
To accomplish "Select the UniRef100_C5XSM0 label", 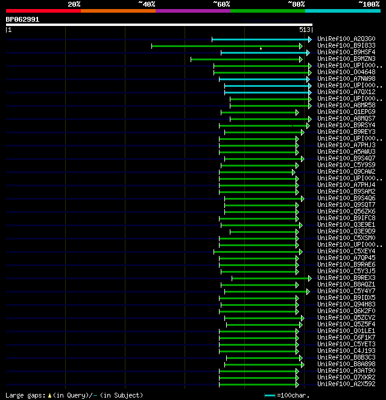I will tap(346, 238).
